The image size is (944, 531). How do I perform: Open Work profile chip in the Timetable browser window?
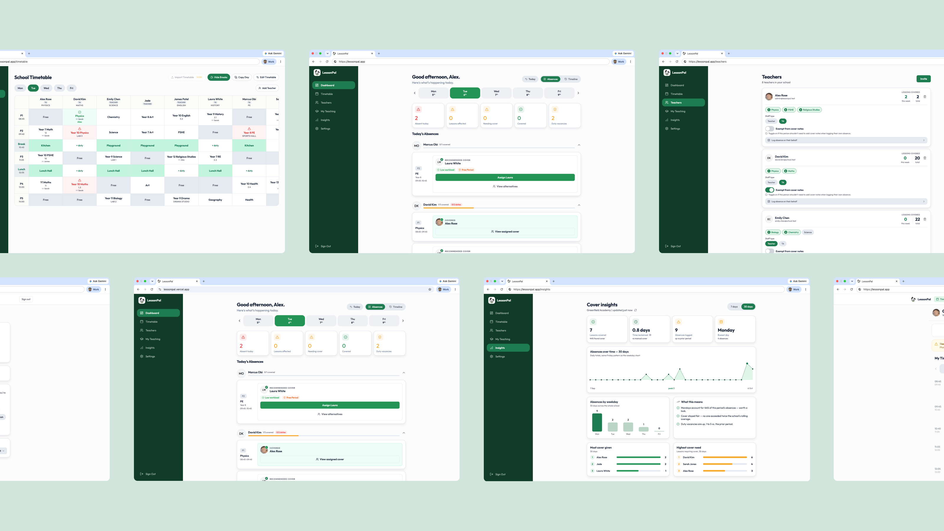coord(269,62)
